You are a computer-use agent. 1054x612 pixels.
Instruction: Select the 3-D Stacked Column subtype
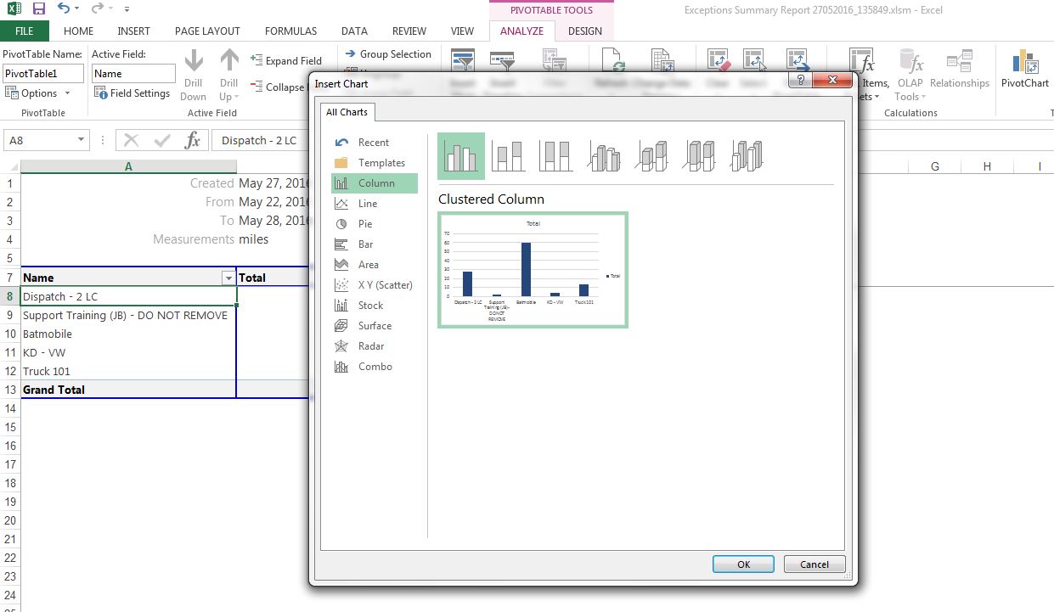pyautogui.click(x=651, y=156)
